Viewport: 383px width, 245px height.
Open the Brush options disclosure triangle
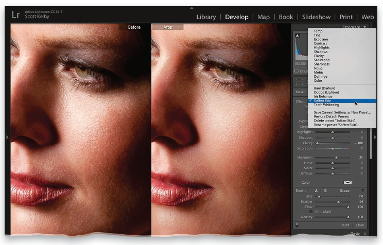362,190
